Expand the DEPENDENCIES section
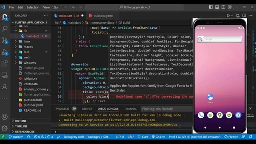This screenshot has width=256, height=144. pos(31,132)
